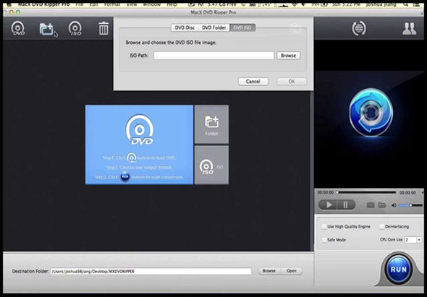Click the load ISO image toolbar icon
Screen dimensions: 427x297
(x=75, y=29)
